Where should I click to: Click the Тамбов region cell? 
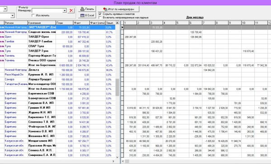coord(16,42)
